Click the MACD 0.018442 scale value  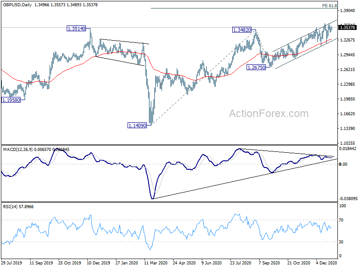click(348, 149)
